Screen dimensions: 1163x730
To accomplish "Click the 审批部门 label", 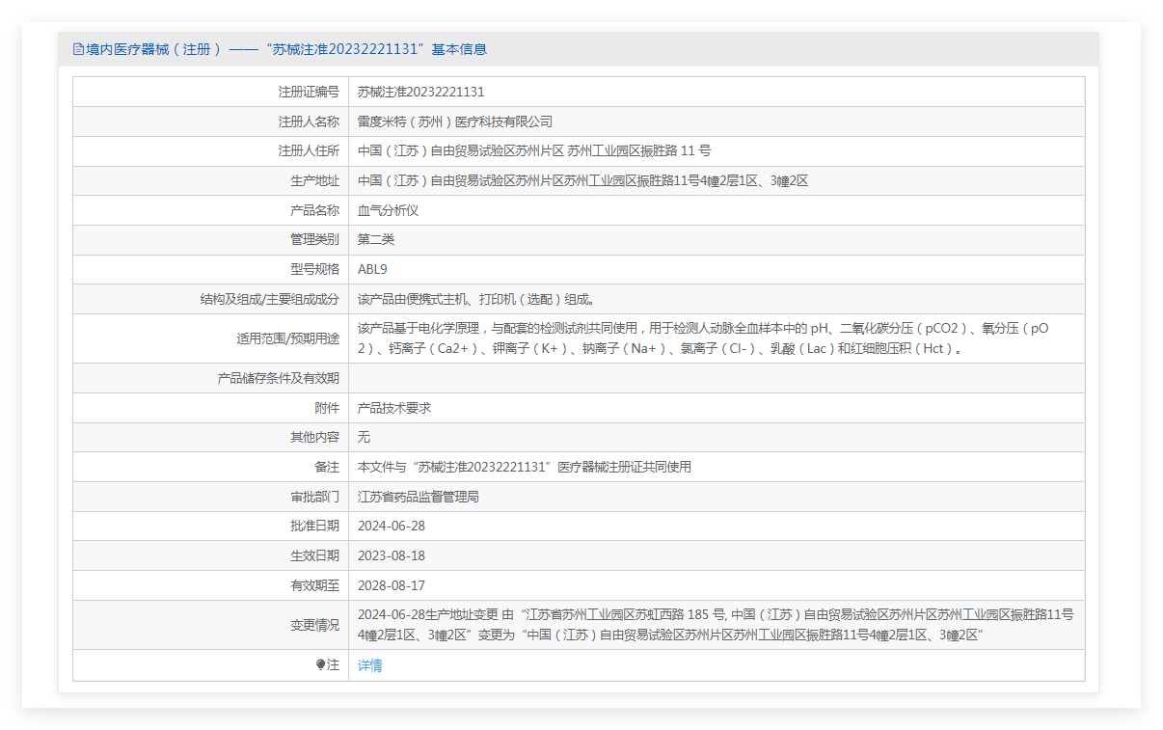I will [315, 497].
